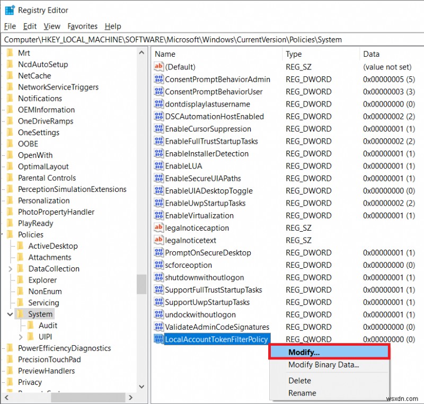Collapse the System key using its chevron
This screenshot has height=404, width=424.
point(10,314)
